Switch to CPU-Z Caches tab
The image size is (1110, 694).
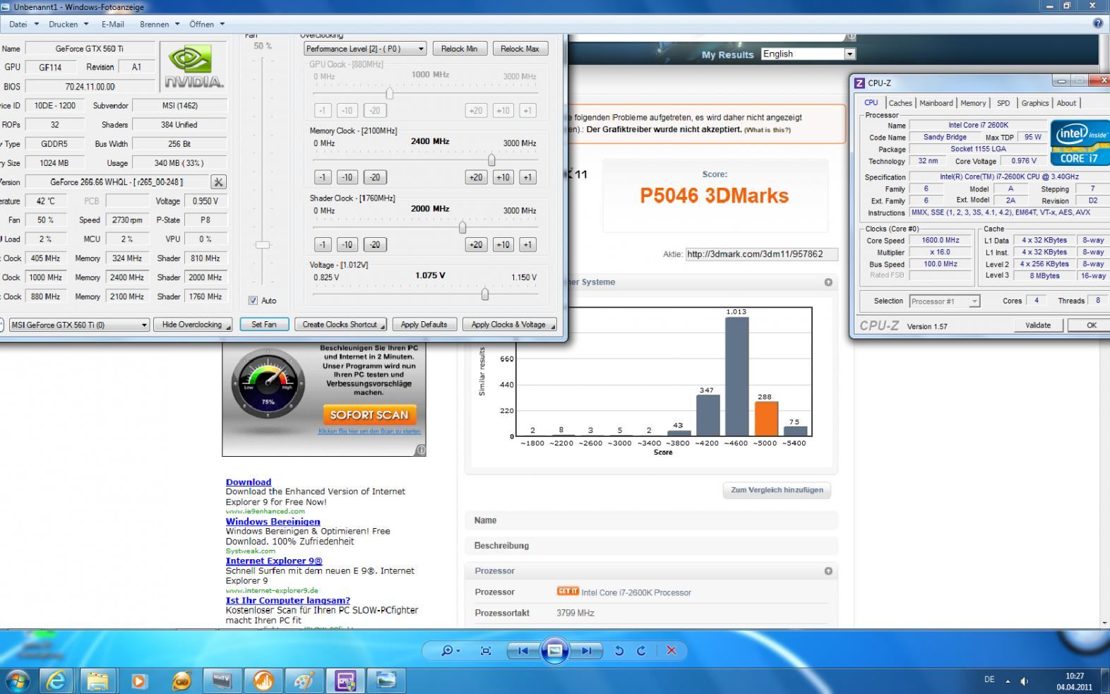pos(900,103)
